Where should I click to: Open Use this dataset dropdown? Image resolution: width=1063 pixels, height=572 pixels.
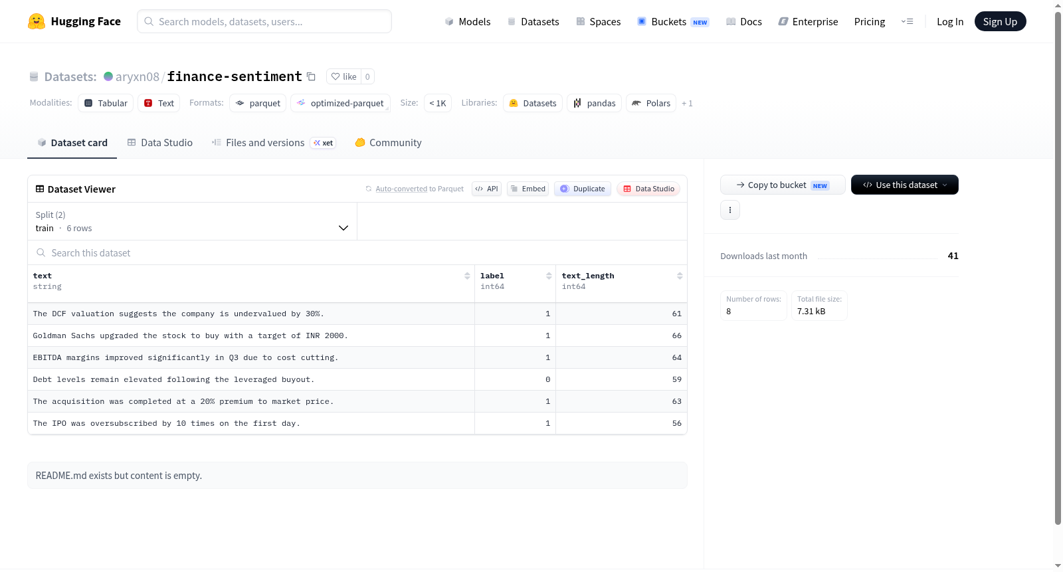905,185
